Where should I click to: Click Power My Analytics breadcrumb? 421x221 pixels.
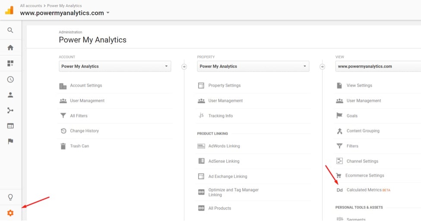pyautogui.click(x=64, y=6)
